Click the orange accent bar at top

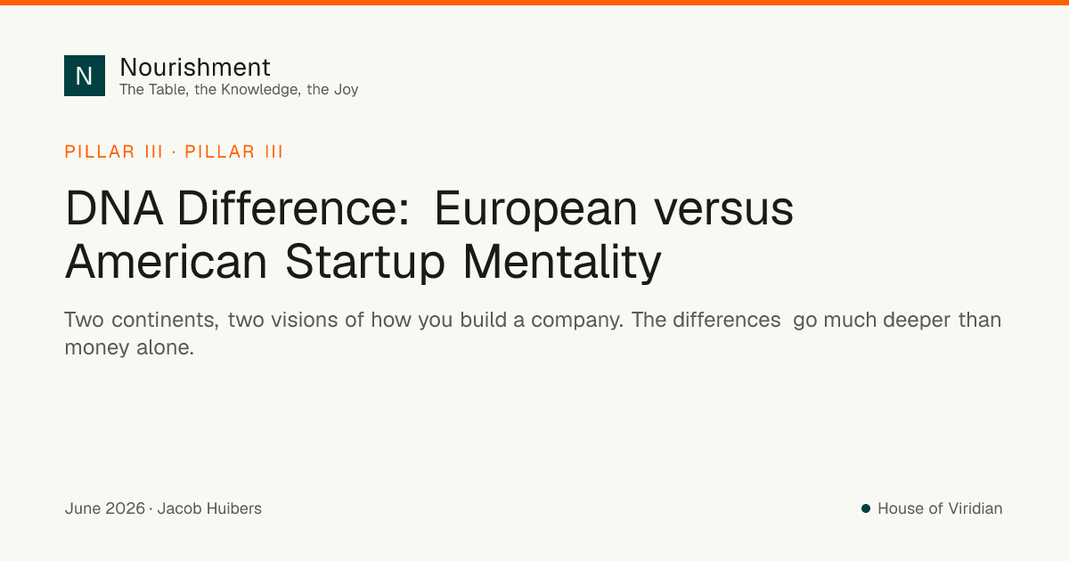tap(534, 3)
